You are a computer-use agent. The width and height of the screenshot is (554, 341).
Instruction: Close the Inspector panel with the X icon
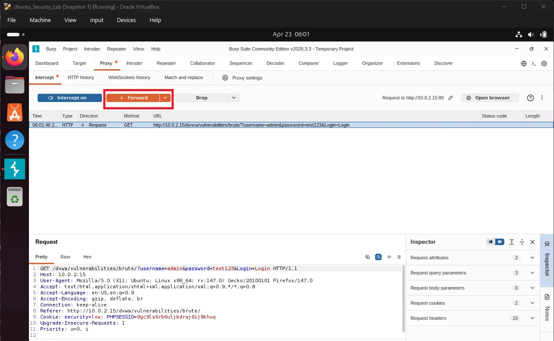click(x=532, y=242)
